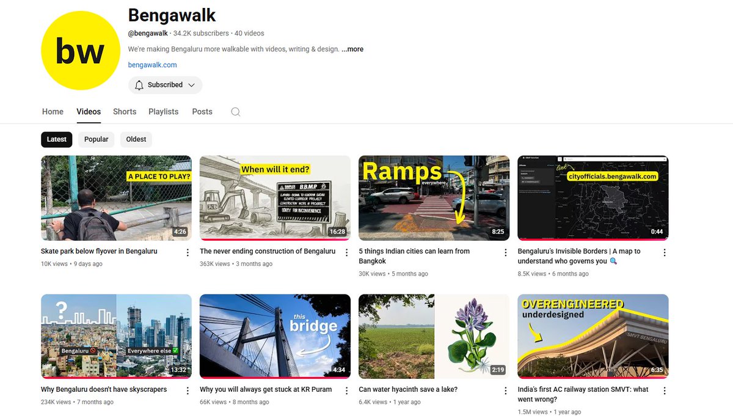This screenshot has width=733, height=418.
Task: Expand channel description with ...more
Action: pos(352,49)
